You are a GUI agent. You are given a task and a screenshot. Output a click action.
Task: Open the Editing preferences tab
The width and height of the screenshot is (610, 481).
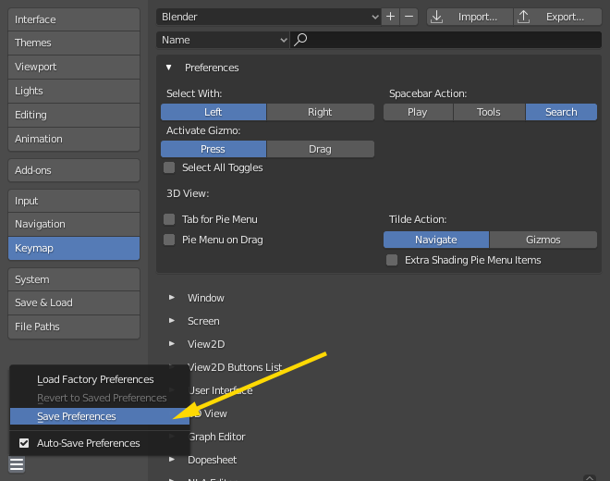[x=74, y=115]
